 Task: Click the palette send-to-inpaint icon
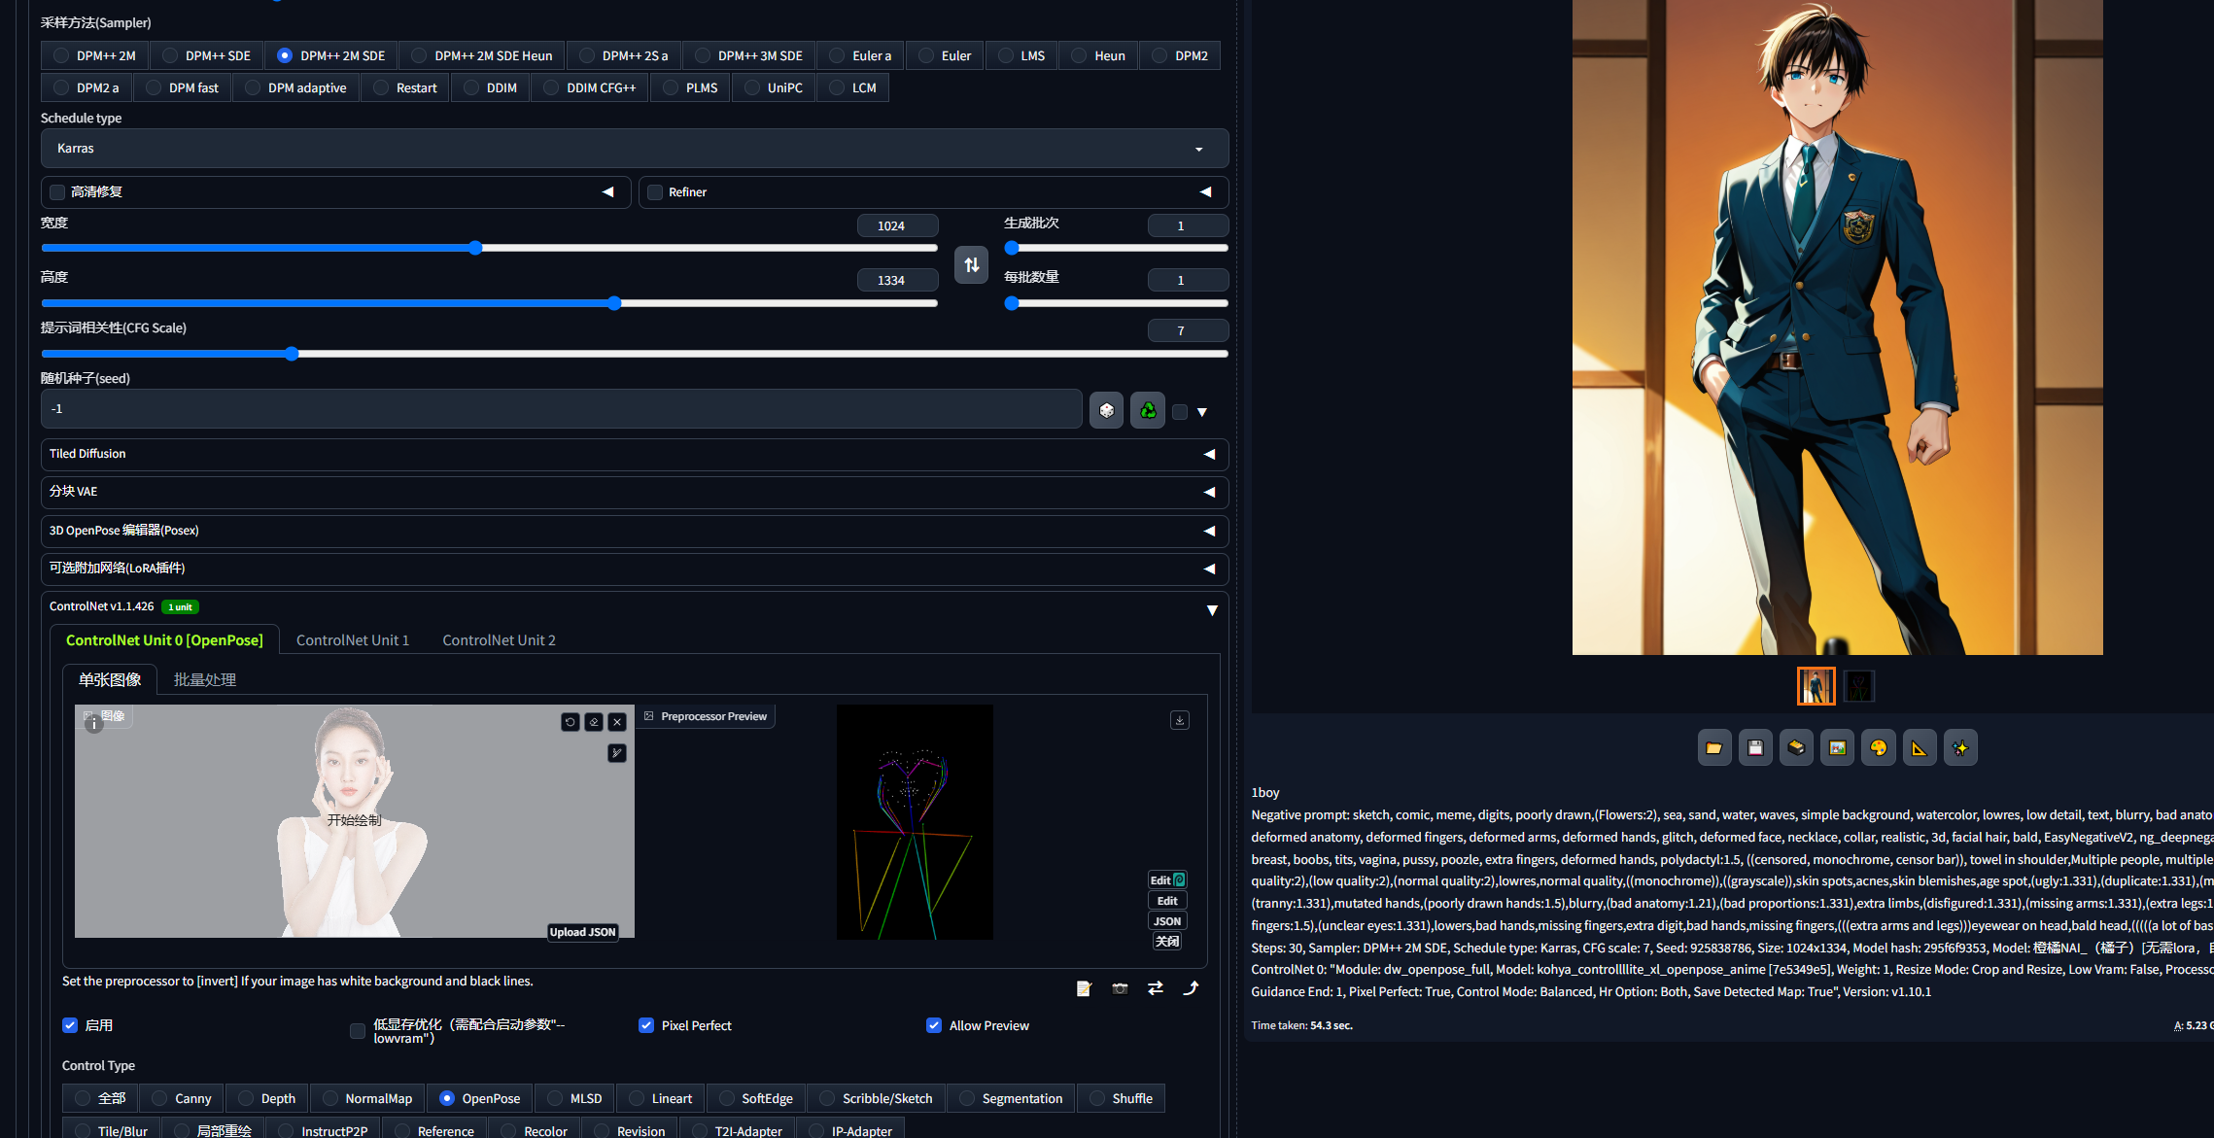1878,747
